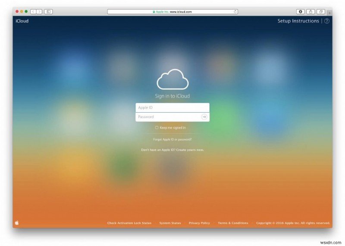Show the Safari sidebar
This screenshot has width=345, height=246.
coord(48,12)
